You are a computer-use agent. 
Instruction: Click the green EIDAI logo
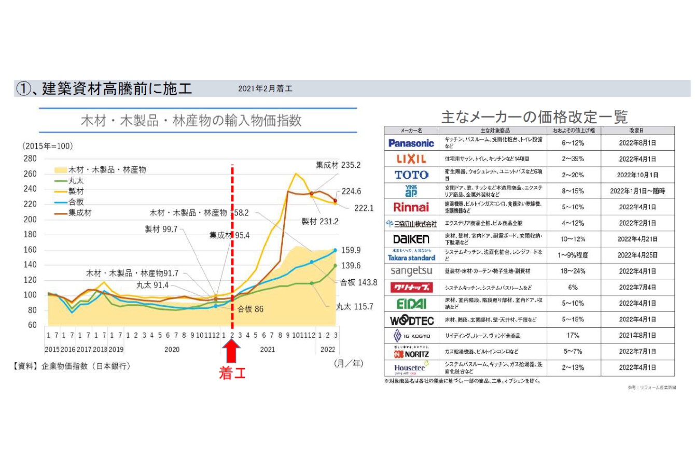pyautogui.click(x=411, y=303)
